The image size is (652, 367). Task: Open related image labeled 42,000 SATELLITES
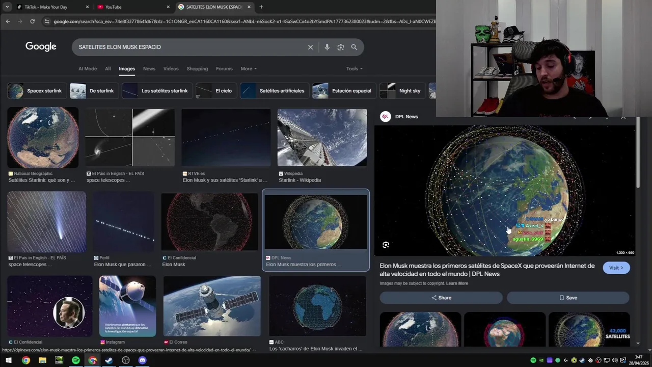coord(589,329)
